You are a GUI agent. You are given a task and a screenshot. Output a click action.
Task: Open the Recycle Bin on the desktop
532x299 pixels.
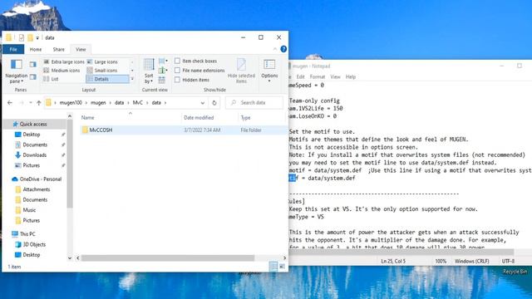click(x=515, y=272)
